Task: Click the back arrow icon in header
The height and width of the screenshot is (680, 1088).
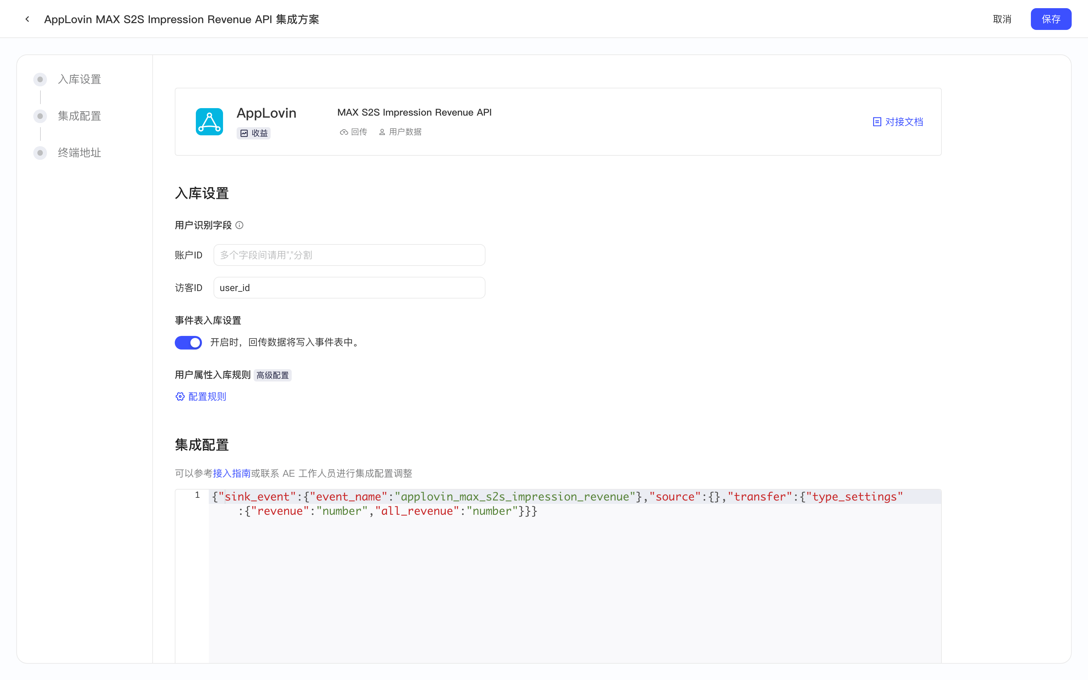Action: 28,19
